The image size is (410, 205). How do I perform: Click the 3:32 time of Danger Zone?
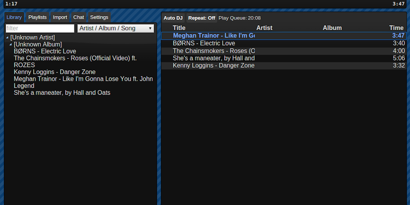[399, 65]
